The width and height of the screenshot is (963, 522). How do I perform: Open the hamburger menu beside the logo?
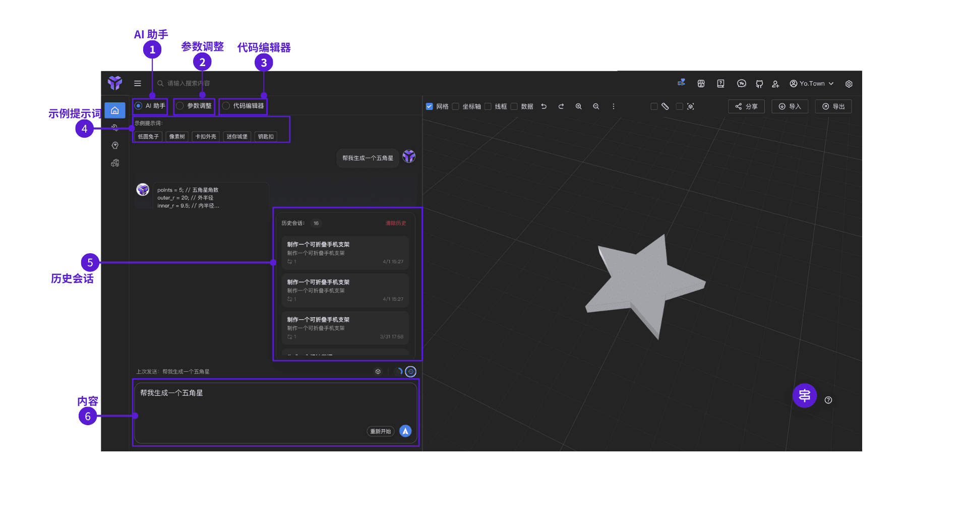pyautogui.click(x=138, y=84)
